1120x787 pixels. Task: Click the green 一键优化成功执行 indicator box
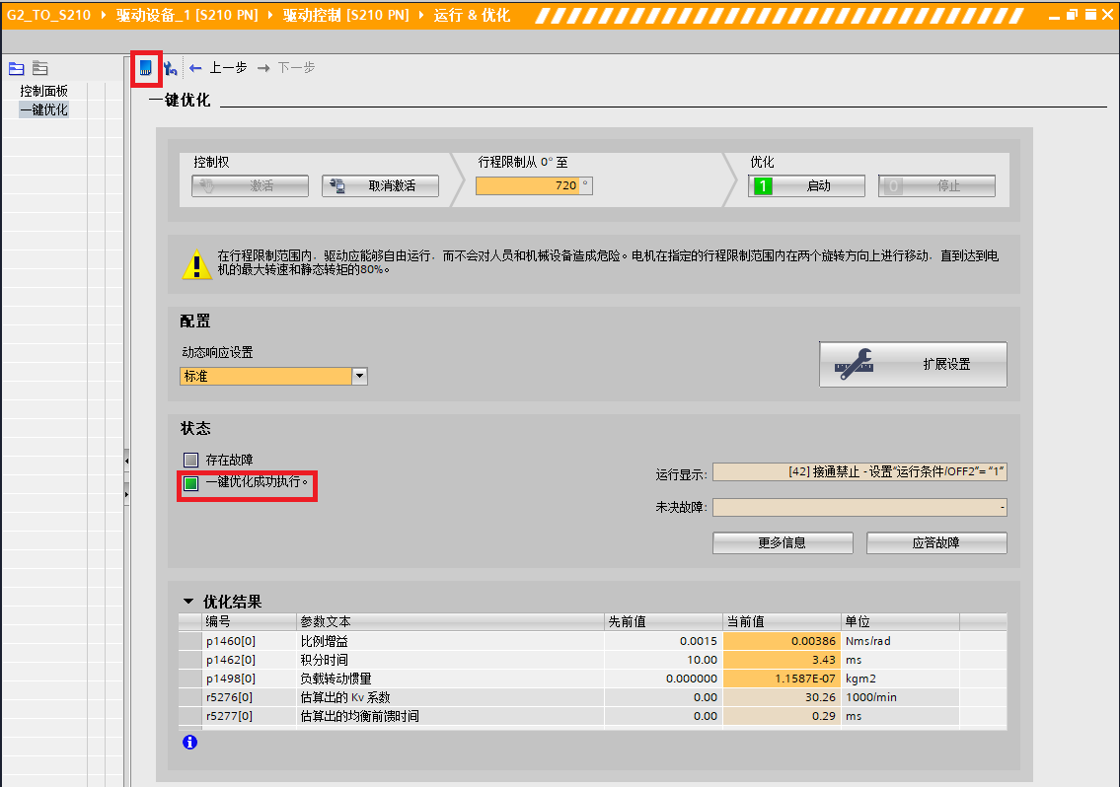point(190,483)
